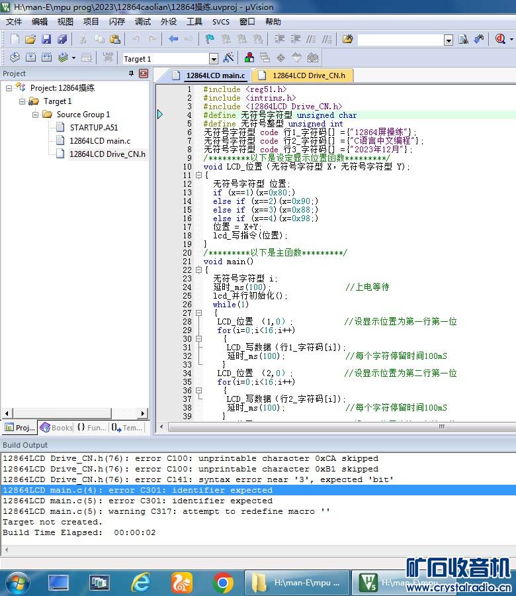Viewport: 516px width, 596px height.
Task: Open the 调试 menu
Action: (x=142, y=21)
